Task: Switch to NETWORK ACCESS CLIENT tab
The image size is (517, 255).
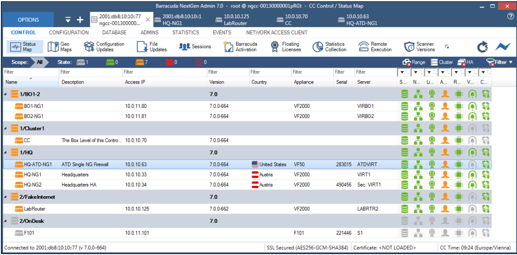Action: (x=277, y=33)
